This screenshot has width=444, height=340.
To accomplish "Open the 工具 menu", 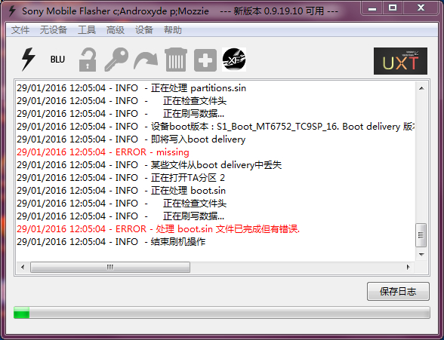I will point(87,30).
